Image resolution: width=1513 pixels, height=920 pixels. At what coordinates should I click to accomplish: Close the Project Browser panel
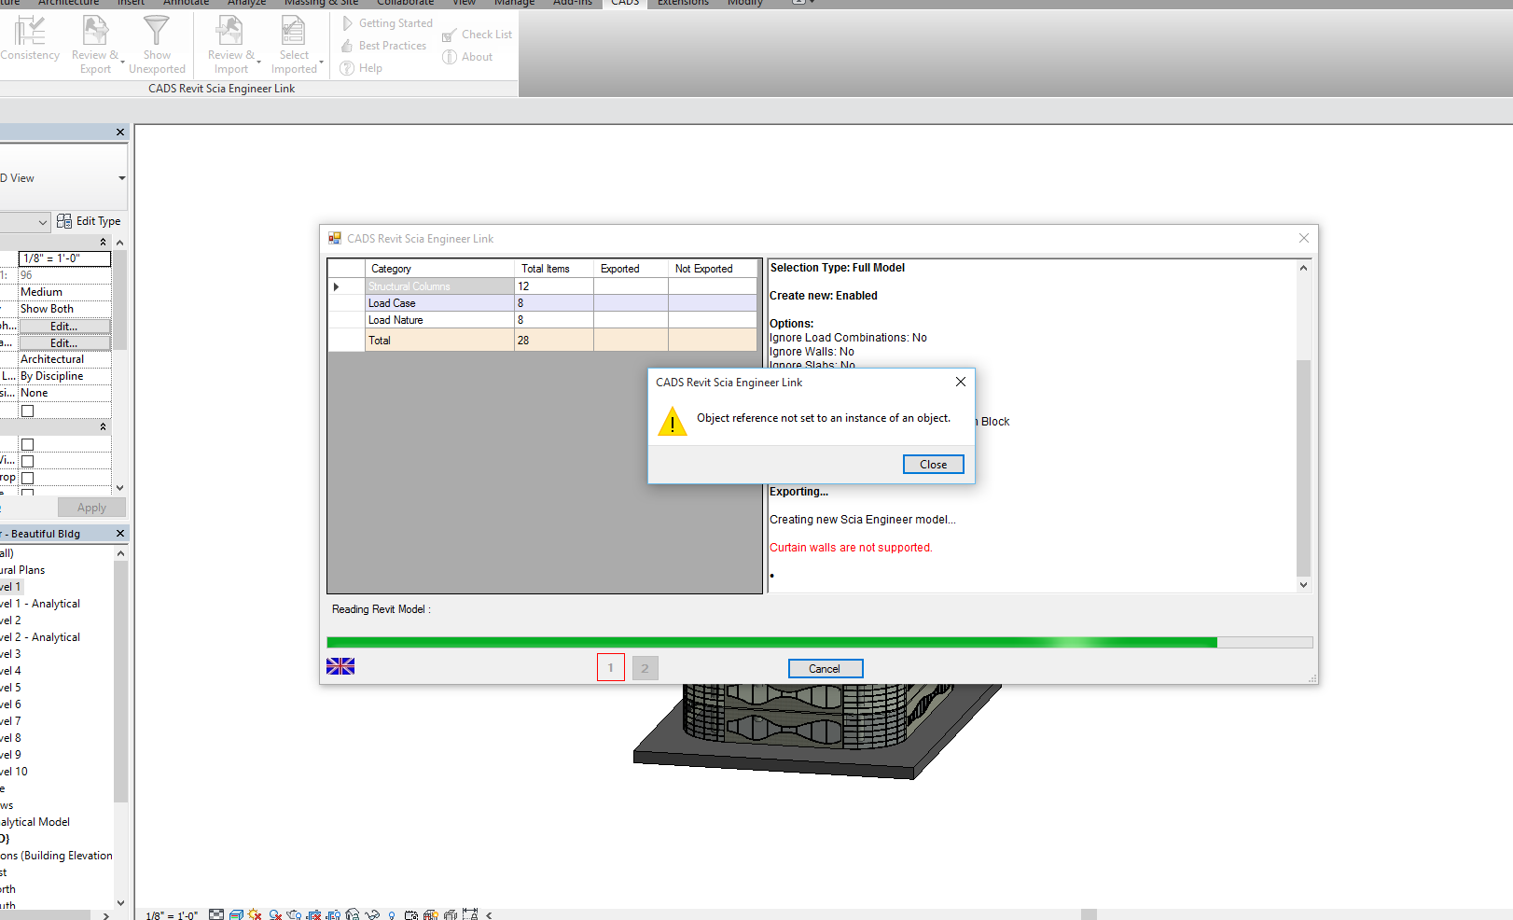click(x=120, y=534)
